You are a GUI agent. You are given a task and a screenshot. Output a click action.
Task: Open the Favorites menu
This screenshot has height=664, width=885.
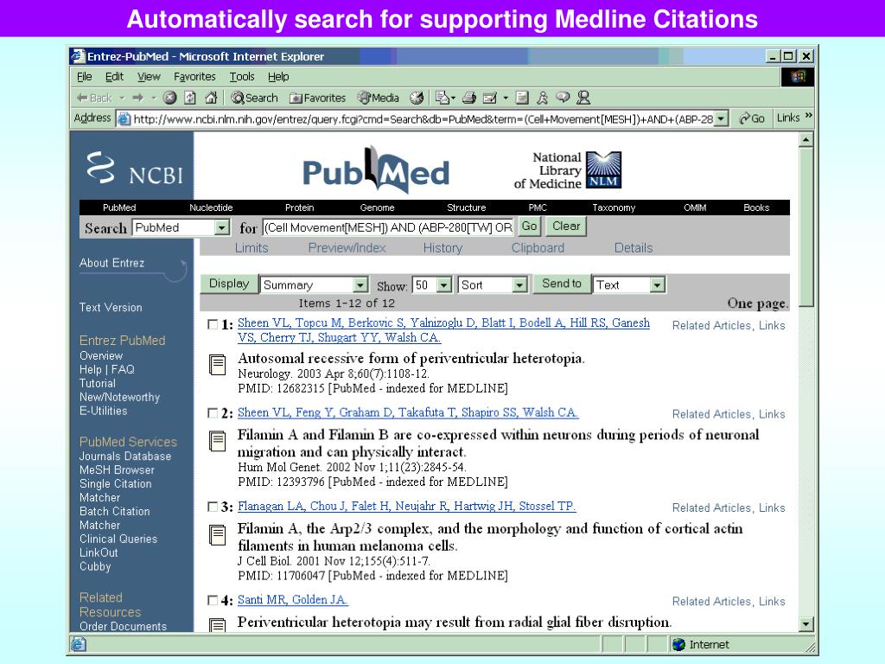194,77
